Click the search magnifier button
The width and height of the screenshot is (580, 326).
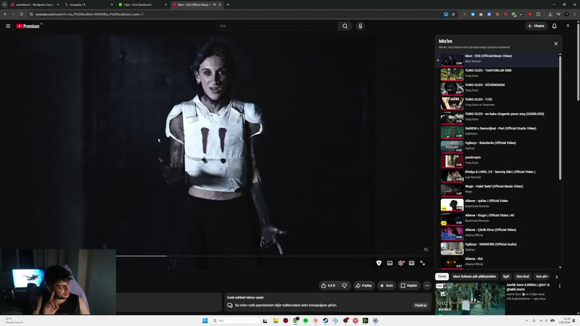[345, 26]
